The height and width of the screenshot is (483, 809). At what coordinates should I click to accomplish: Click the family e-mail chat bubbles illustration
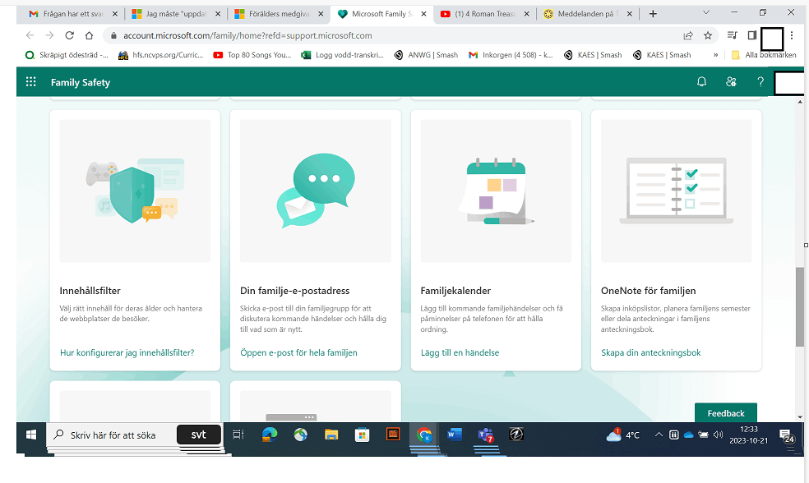[316, 191]
